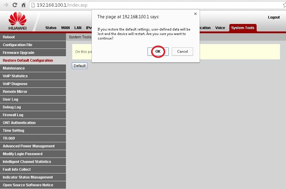This screenshot has height=189, width=286.
Task: Click the Logout link
Action: coord(274,17)
